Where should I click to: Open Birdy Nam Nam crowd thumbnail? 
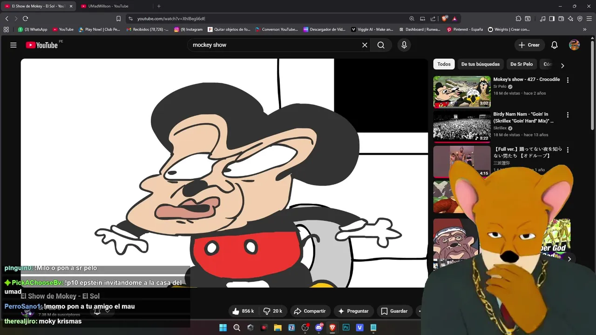click(462, 127)
